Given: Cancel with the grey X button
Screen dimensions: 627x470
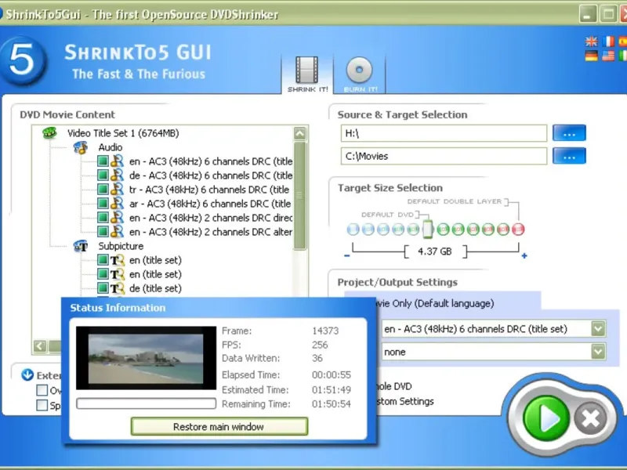Looking at the screenshot, I should [x=590, y=418].
